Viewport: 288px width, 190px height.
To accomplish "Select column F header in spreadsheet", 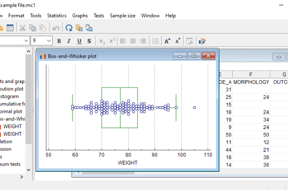I will 251,74.
